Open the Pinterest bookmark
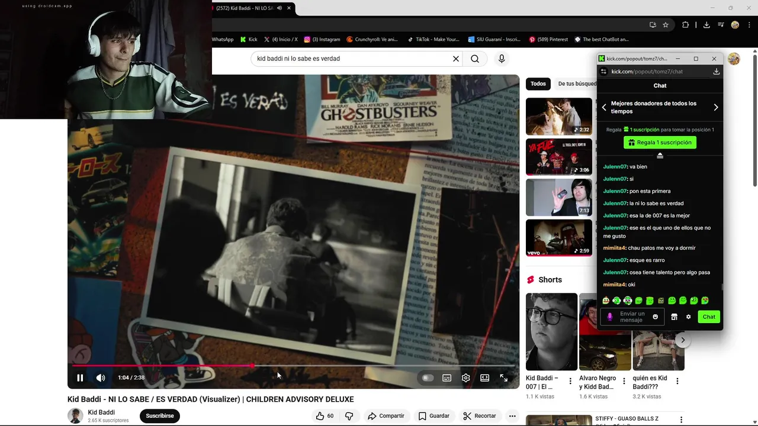The image size is (758, 426). click(x=548, y=40)
